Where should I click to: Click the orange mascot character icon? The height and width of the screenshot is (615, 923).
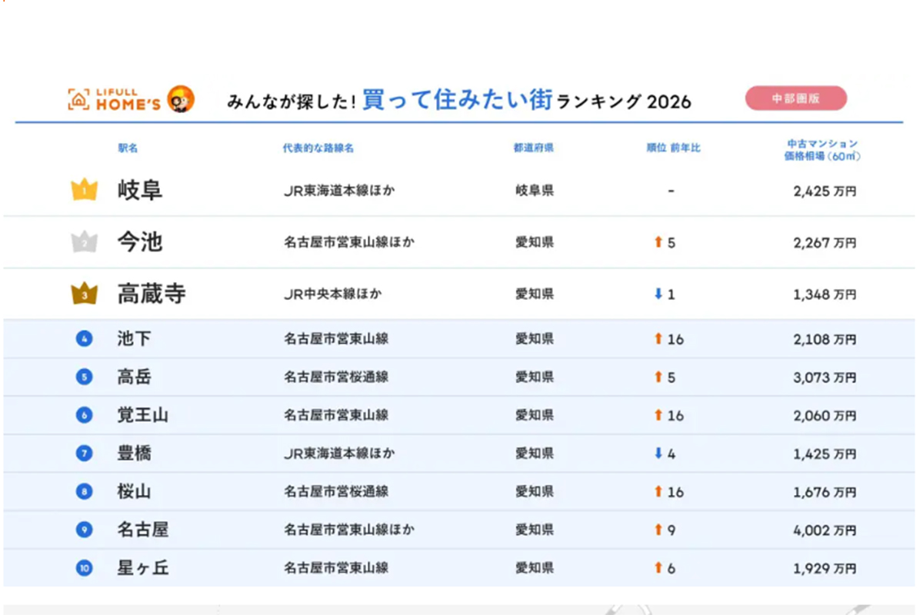click(181, 99)
